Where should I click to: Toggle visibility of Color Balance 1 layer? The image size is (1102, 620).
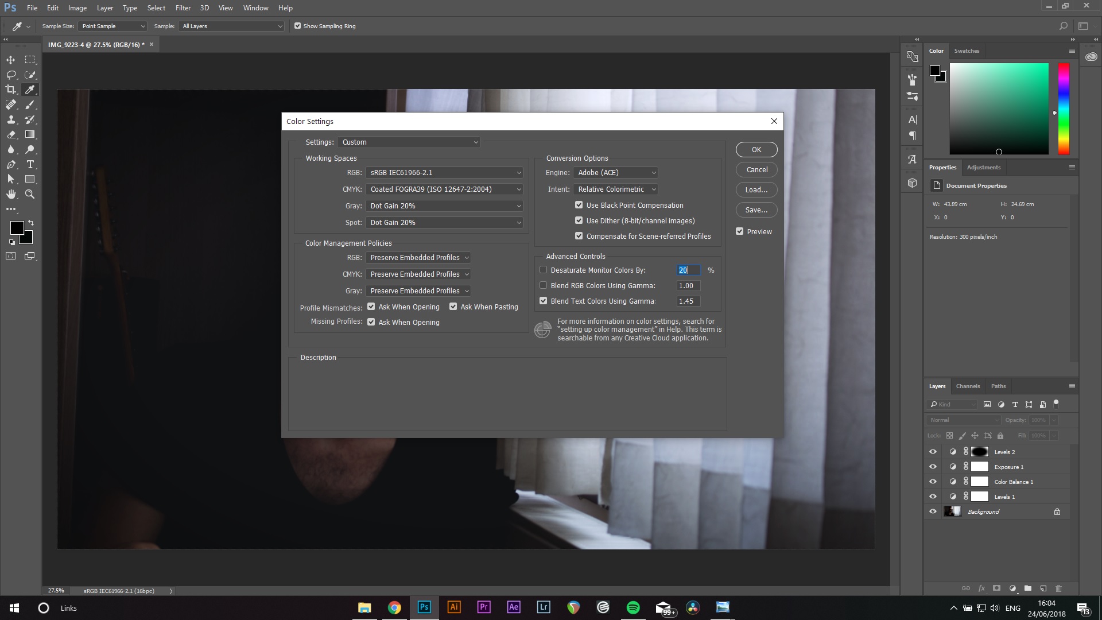click(933, 482)
